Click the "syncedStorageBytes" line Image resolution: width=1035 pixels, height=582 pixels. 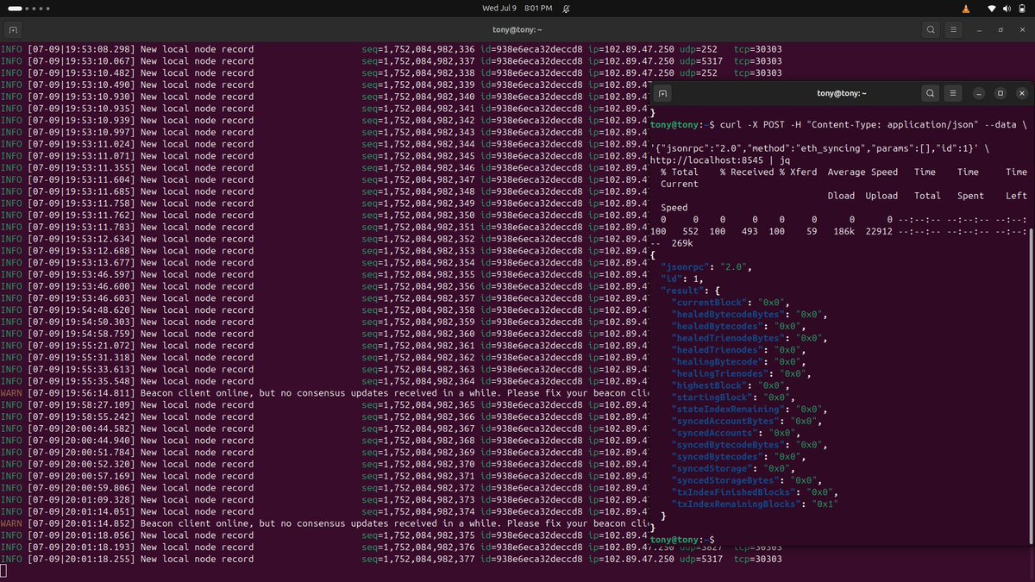coord(747,480)
